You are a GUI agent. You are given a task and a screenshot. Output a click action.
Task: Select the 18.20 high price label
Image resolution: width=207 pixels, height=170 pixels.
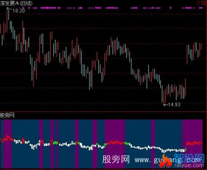click(x=19, y=11)
